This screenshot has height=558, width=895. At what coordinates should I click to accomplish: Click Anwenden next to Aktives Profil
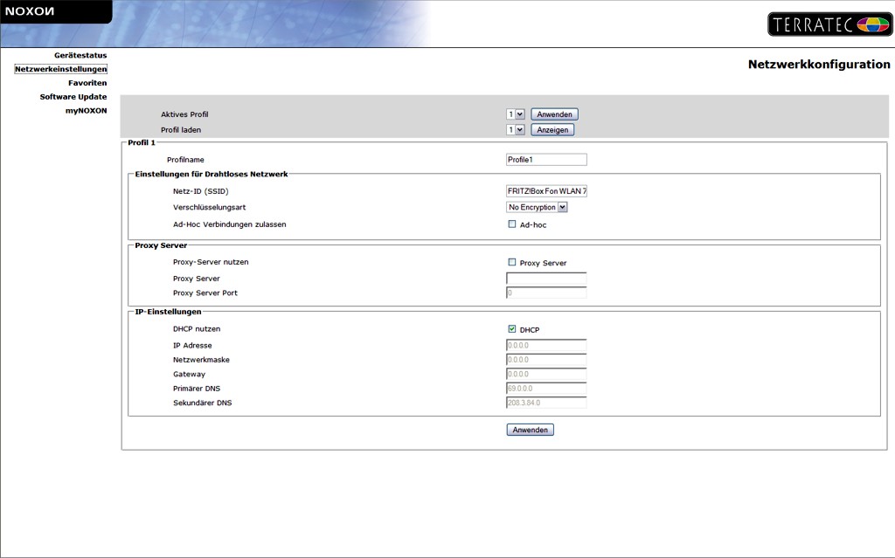[x=554, y=114]
